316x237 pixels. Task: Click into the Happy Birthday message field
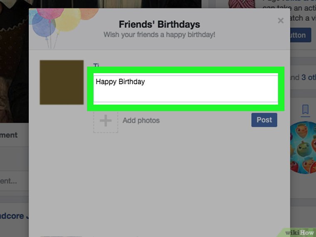point(185,88)
